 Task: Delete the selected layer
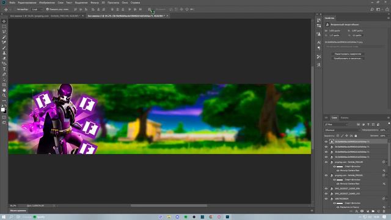tap(384, 211)
